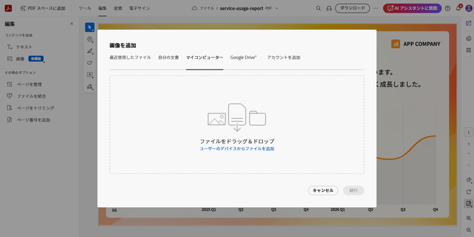474x237 pixels.
Task: Select the text box tool
Action: pos(90,75)
